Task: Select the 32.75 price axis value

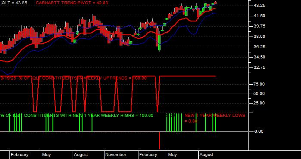Action: [x=259, y=67]
